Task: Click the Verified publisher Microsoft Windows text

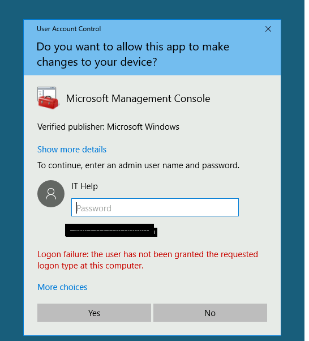Action: click(108, 127)
